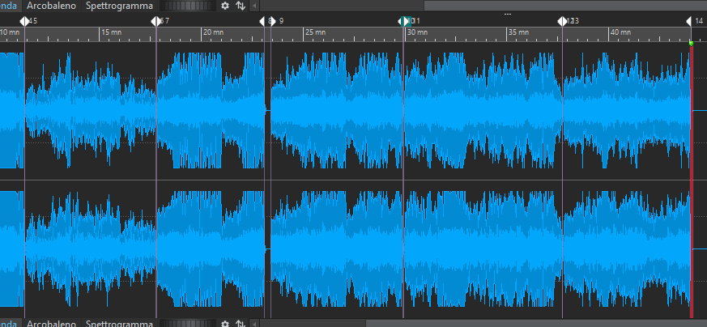707x327 pixels.
Task: Click the '30 mn' ruler label
Action: [x=417, y=32]
